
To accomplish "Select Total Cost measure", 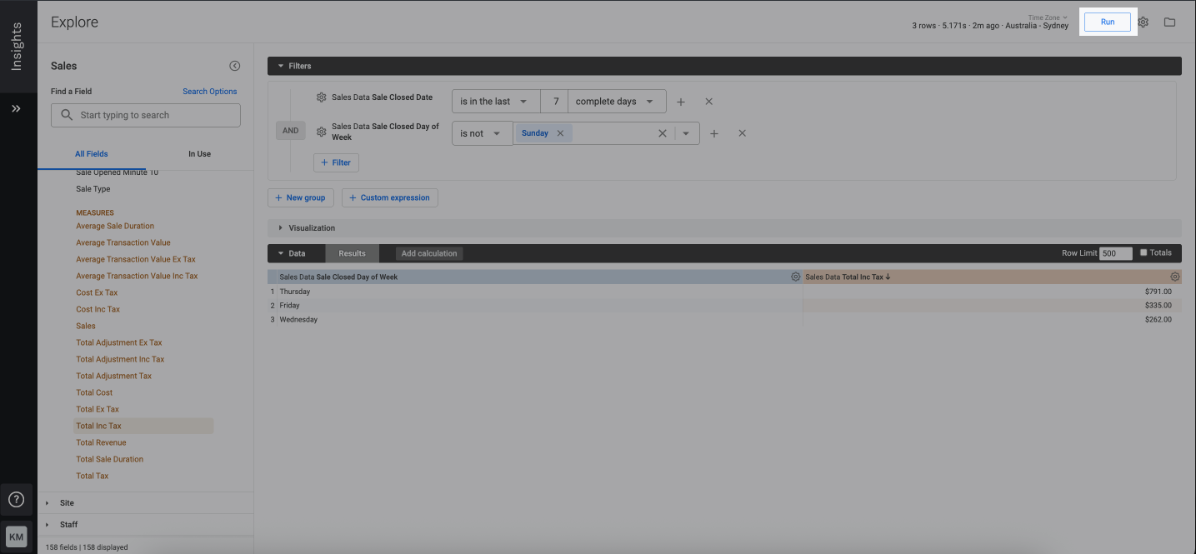I will pyautogui.click(x=94, y=392).
